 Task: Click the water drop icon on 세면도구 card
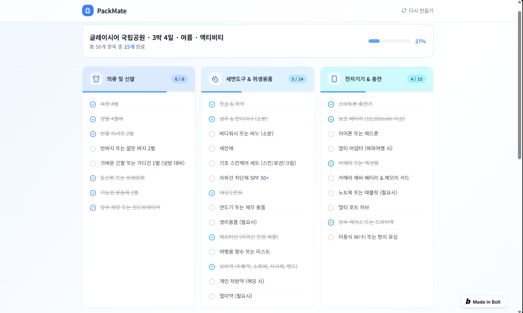pos(215,79)
